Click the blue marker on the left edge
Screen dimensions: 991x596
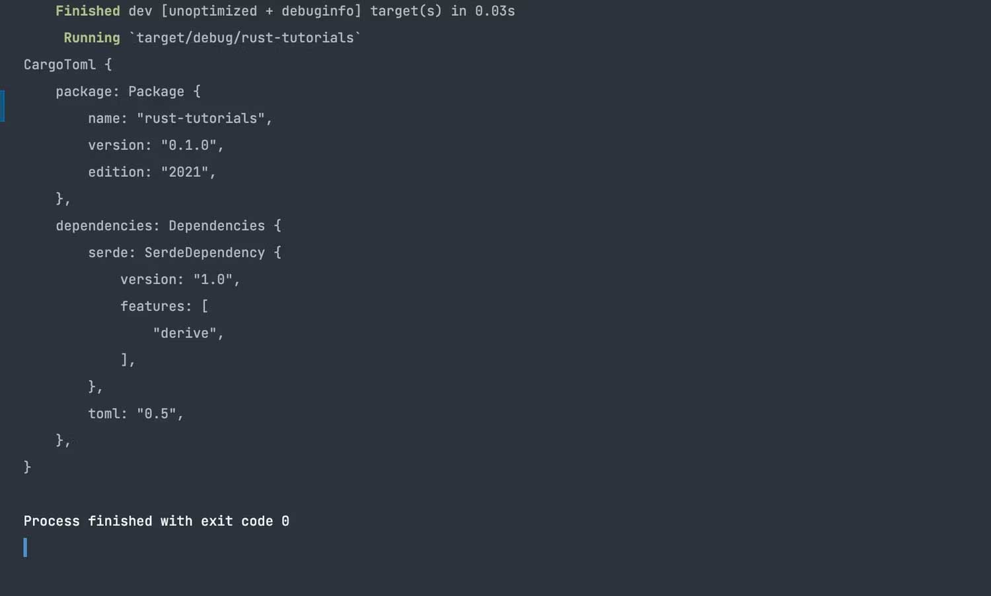pyautogui.click(x=2, y=106)
